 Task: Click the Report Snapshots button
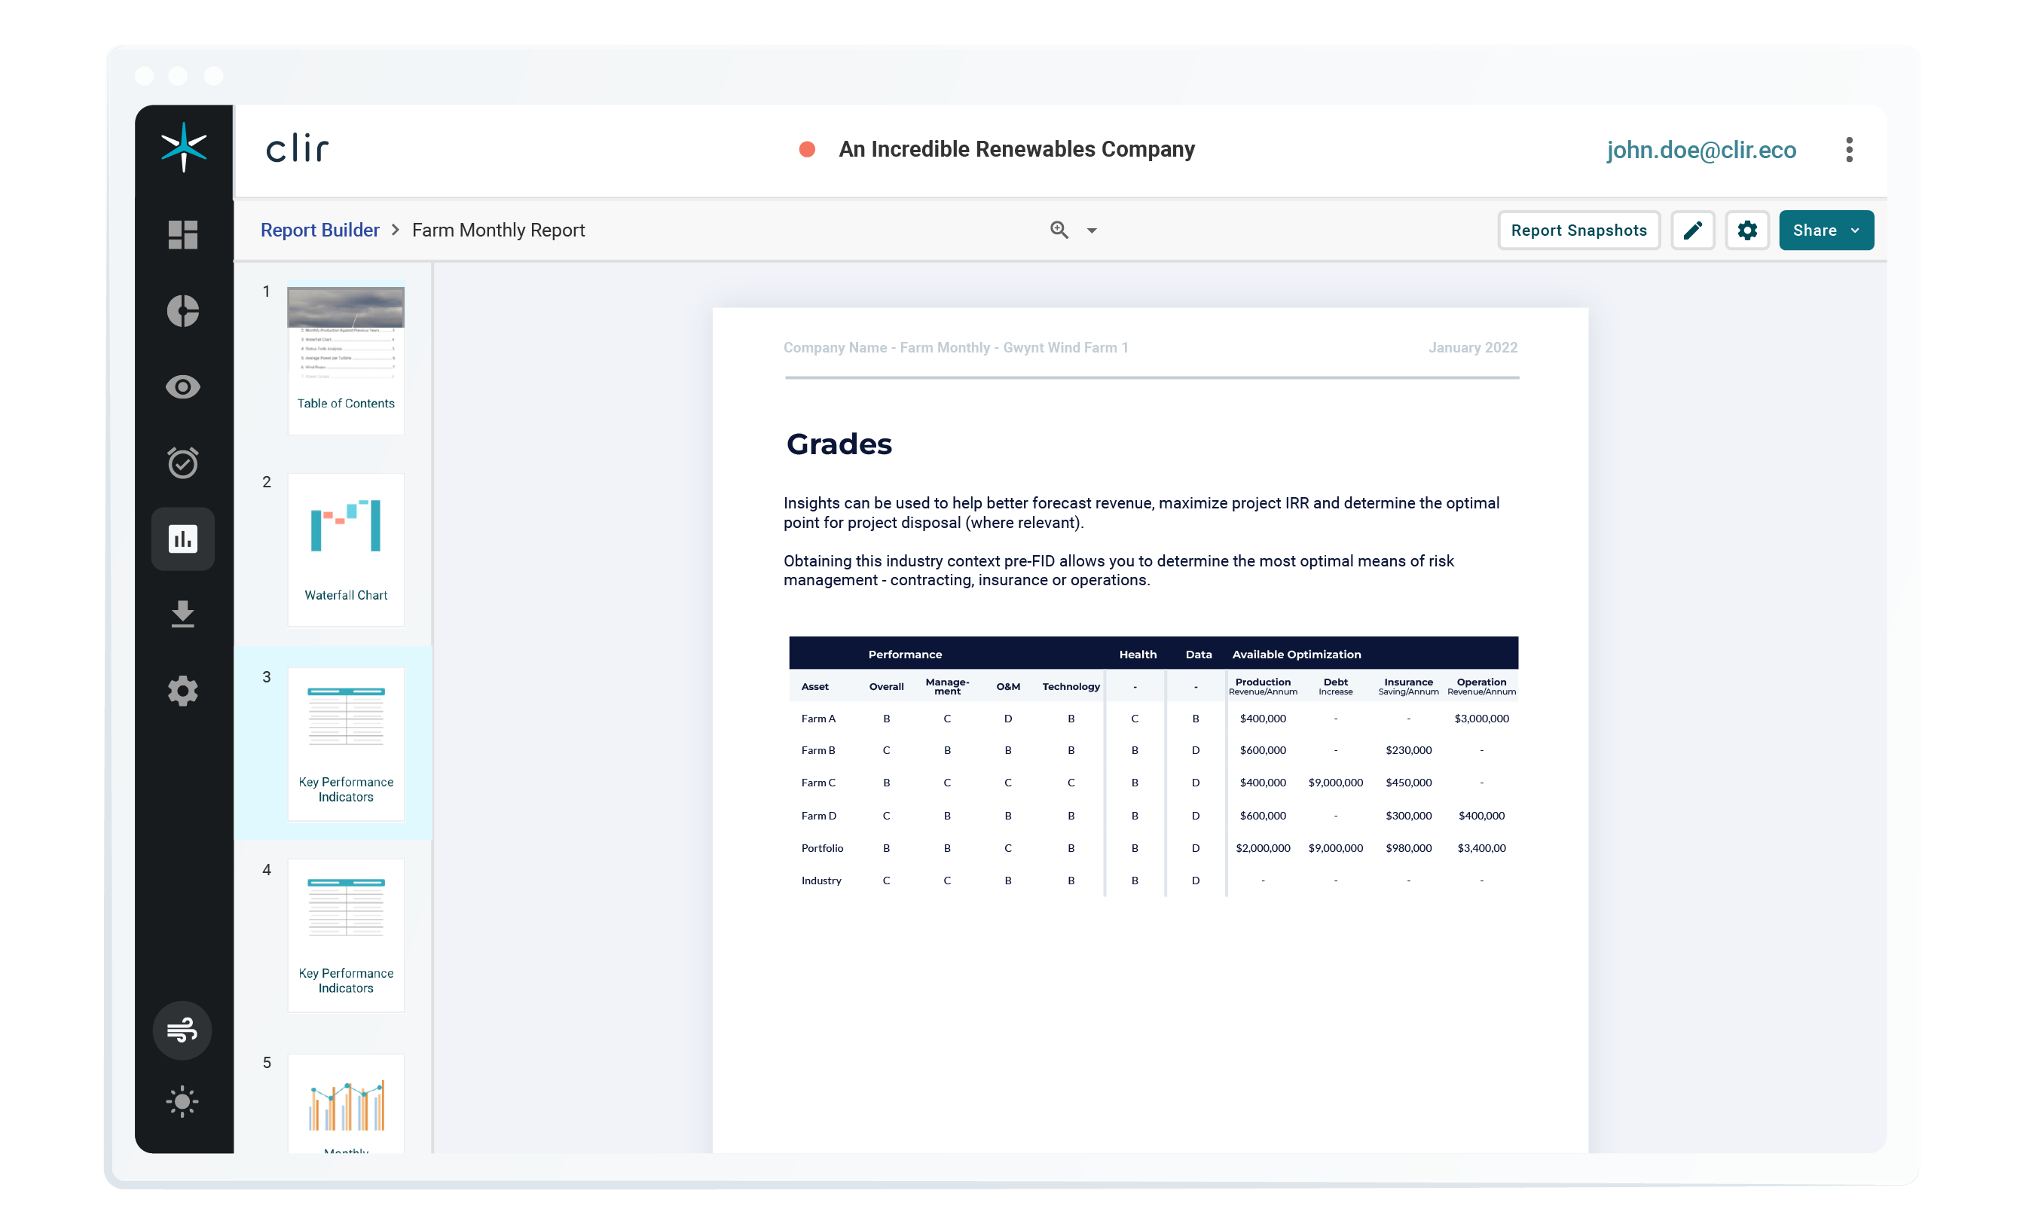(x=1578, y=230)
